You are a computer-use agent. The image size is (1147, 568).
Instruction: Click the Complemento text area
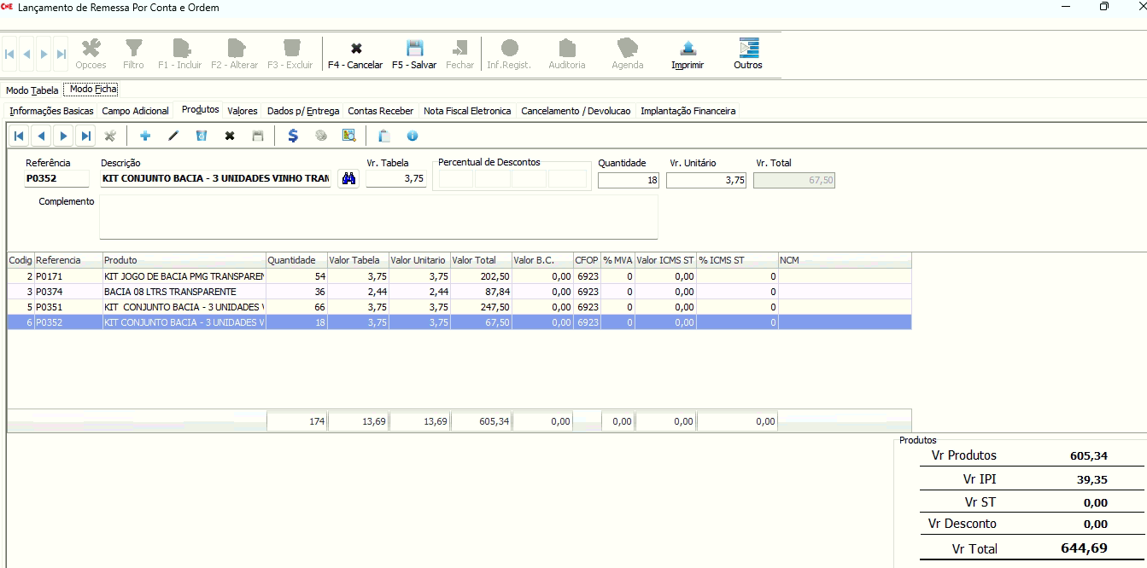click(x=378, y=217)
